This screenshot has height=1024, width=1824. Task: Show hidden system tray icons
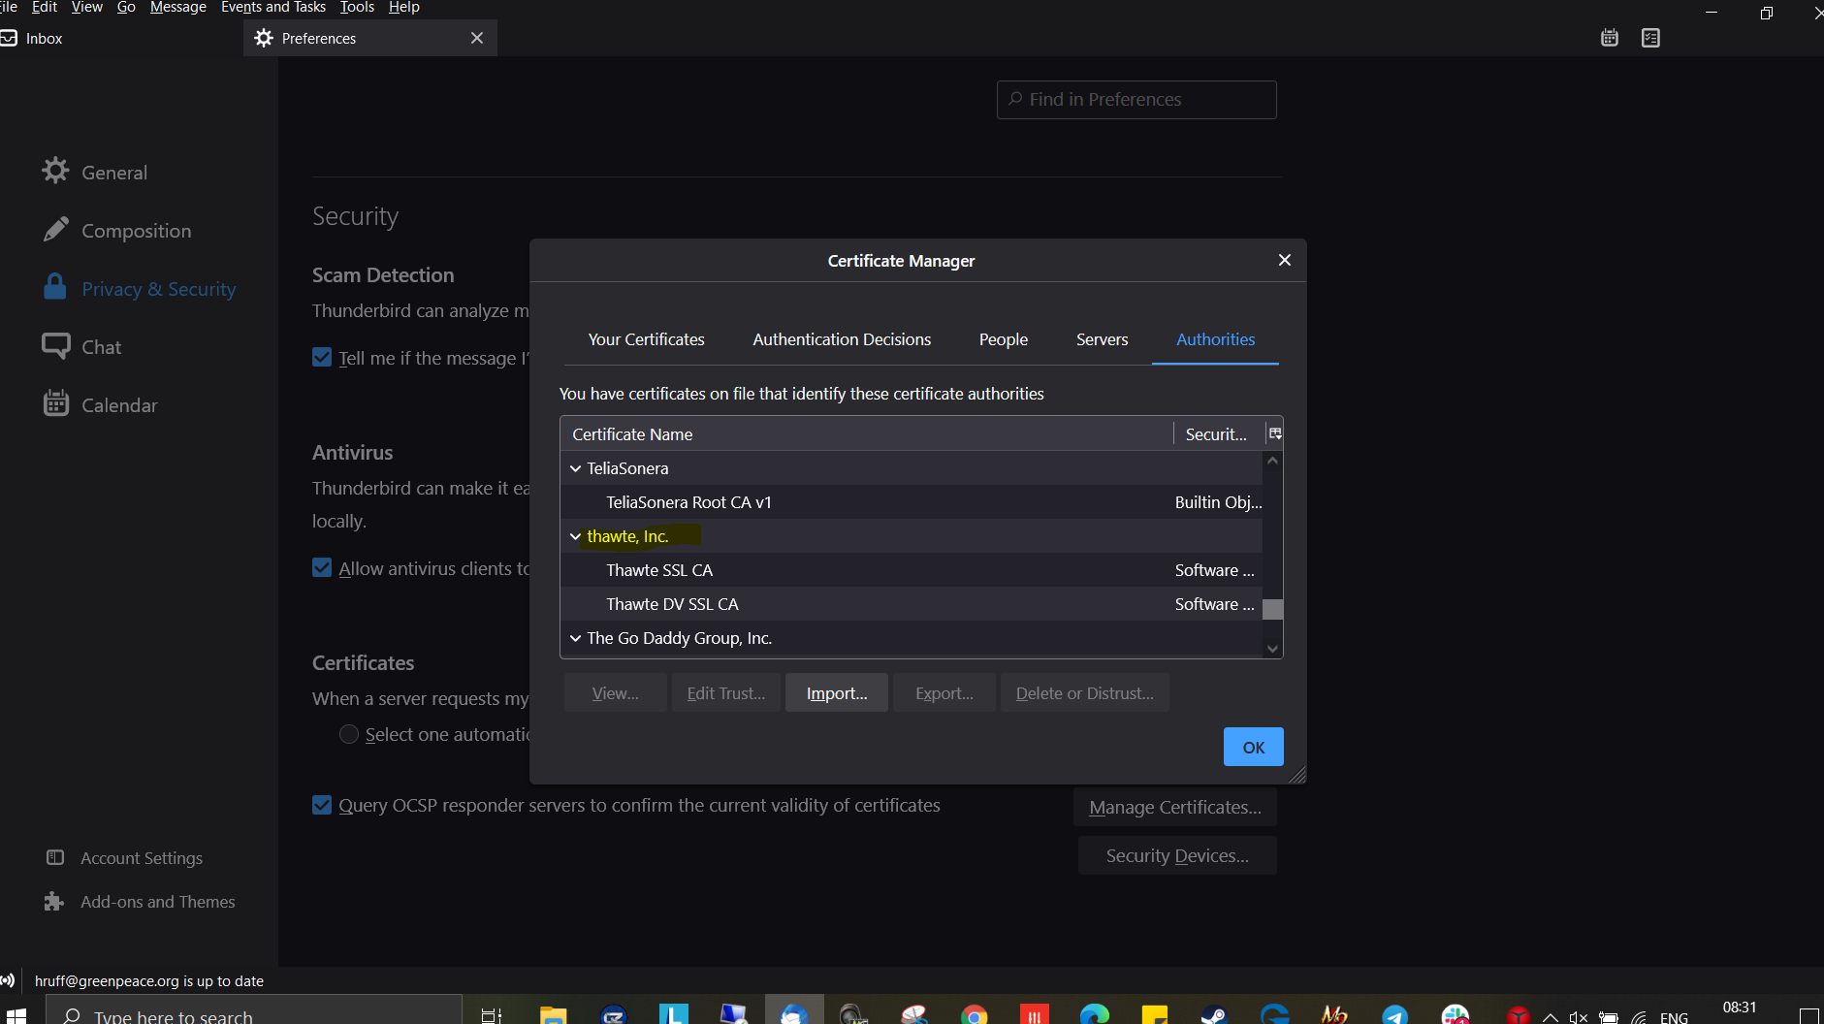(x=1551, y=1017)
